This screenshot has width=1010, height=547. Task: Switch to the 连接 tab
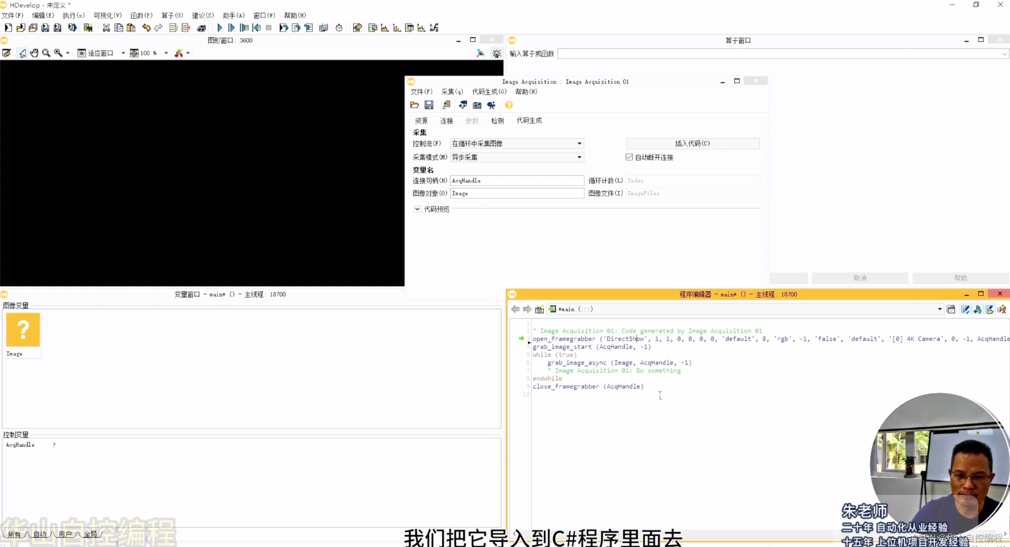pos(446,121)
